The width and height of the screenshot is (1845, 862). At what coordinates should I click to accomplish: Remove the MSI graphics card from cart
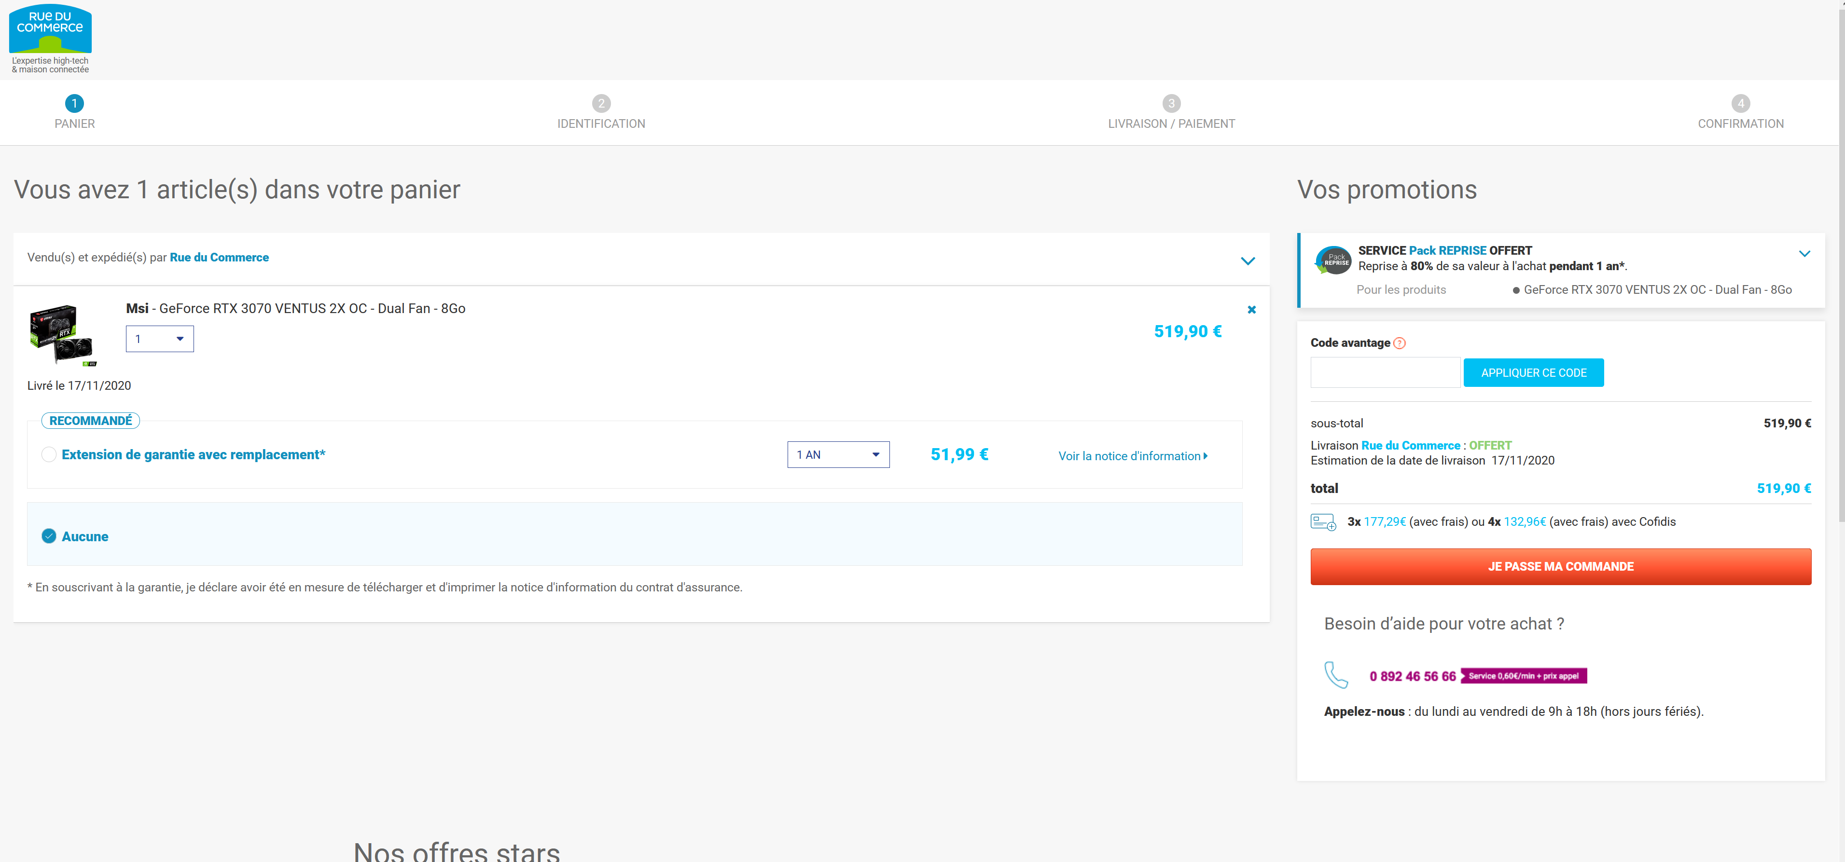click(x=1251, y=310)
